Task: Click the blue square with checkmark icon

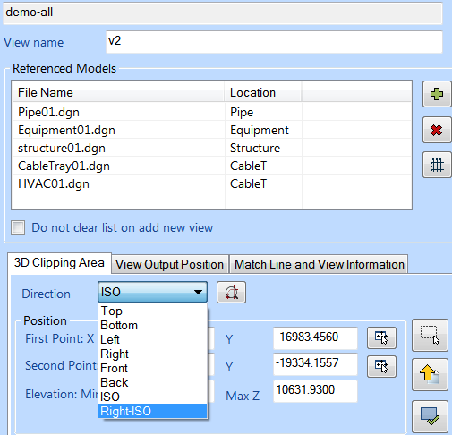Action: tap(430, 416)
